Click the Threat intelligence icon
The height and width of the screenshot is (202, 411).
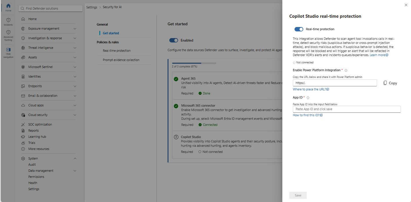23,48
